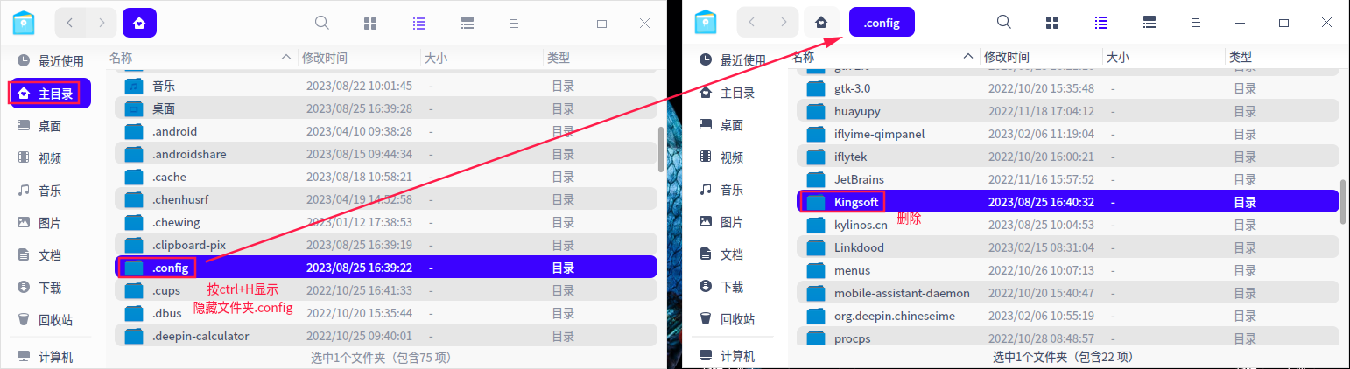Click home breadcrumb icon in right window
This screenshot has height=369, width=1350.
click(820, 23)
